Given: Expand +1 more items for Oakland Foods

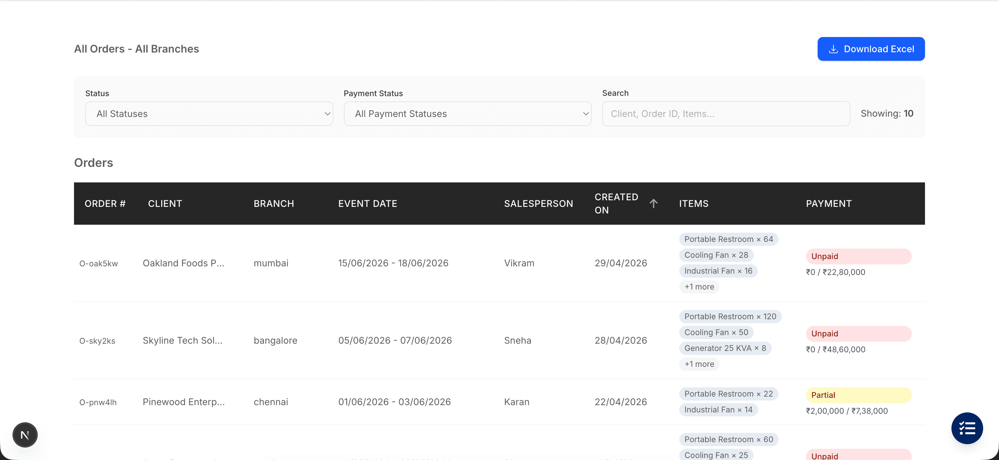Looking at the screenshot, I should pyautogui.click(x=699, y=287).
